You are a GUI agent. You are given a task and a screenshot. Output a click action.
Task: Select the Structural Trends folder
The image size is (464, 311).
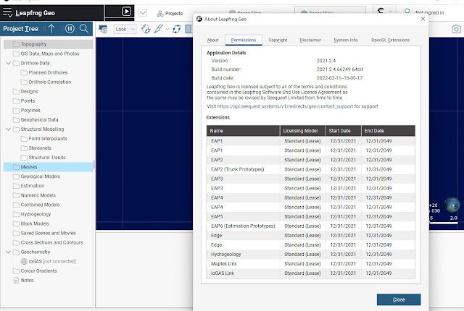[x=43, y=158]
